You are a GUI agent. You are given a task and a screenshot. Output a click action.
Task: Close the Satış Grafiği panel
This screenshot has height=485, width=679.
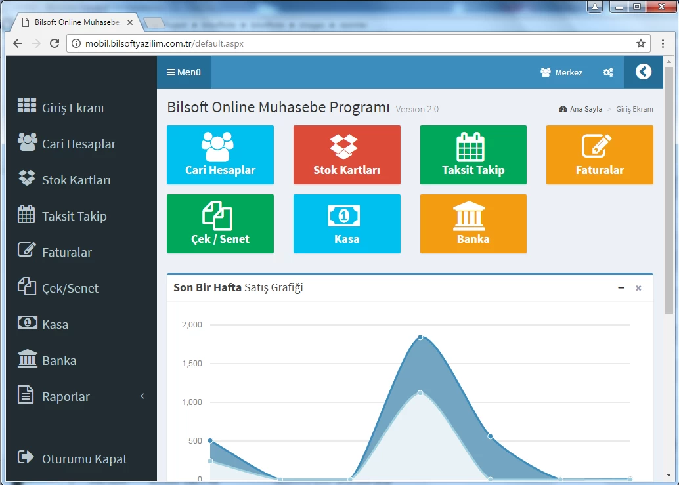point(638,288)
